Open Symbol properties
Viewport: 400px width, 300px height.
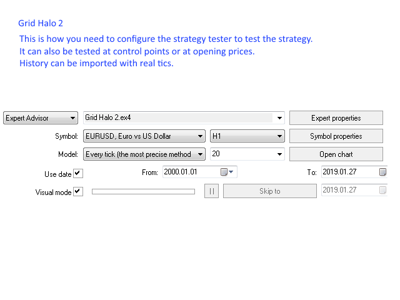[x=336, y=136]
